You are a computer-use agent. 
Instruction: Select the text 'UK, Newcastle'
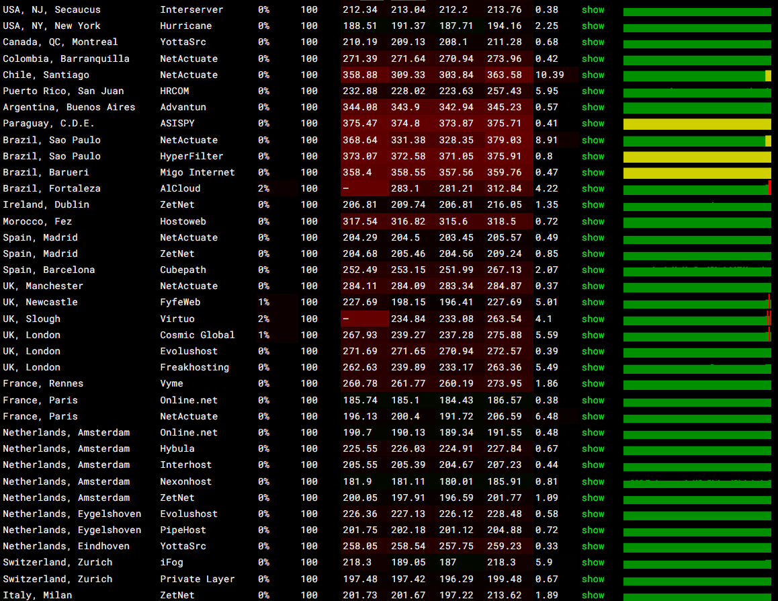pos(40,303)
